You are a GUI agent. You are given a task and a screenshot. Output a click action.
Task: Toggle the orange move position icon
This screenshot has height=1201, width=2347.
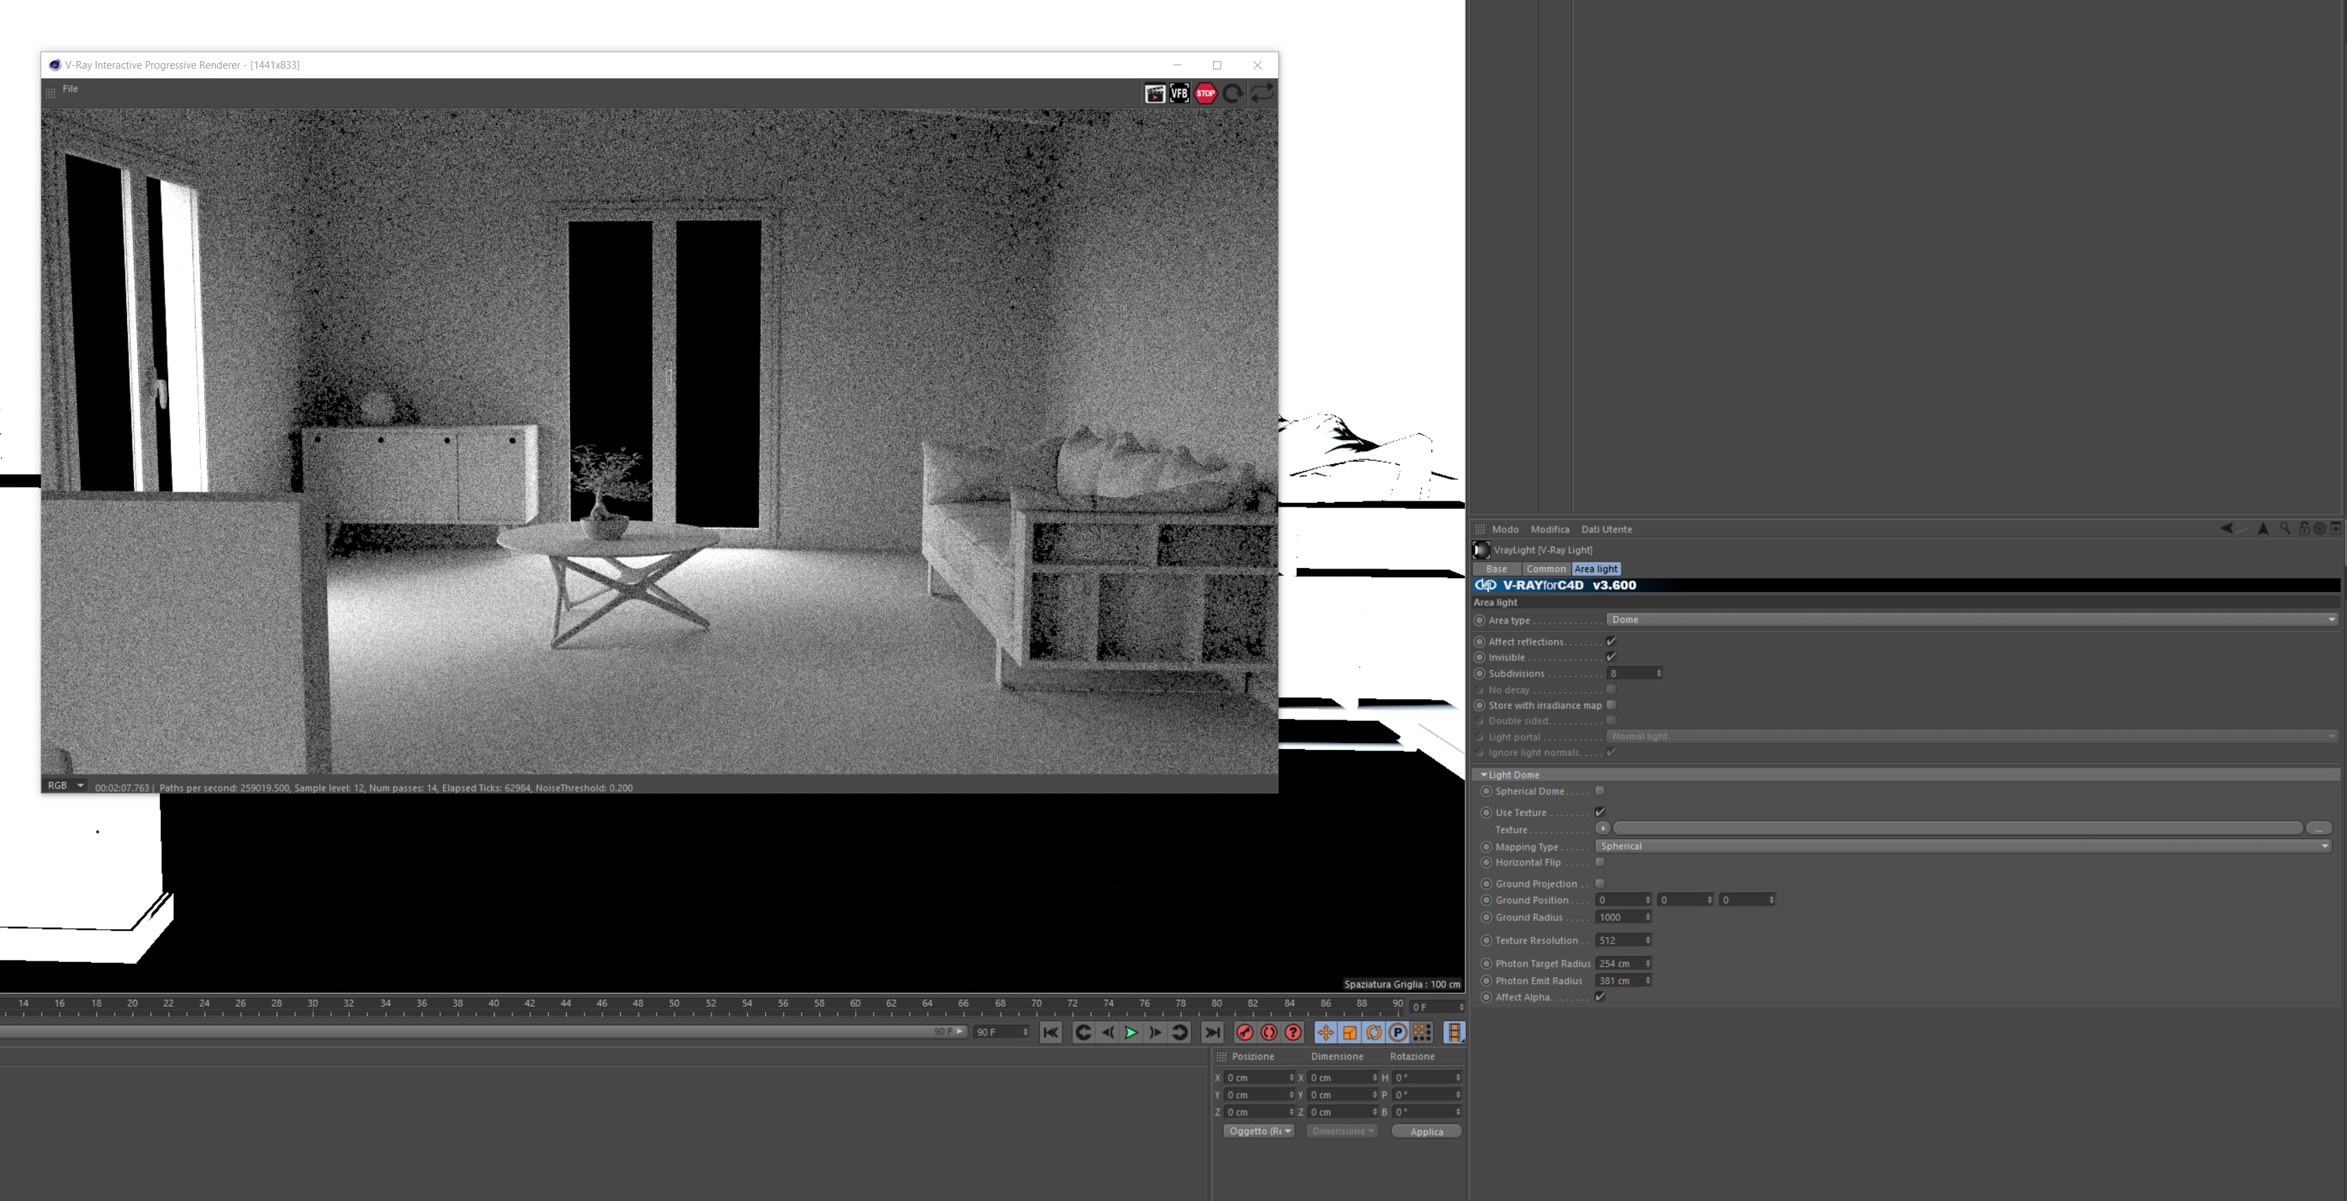pyautogui.click(x=1326, y=1033)
